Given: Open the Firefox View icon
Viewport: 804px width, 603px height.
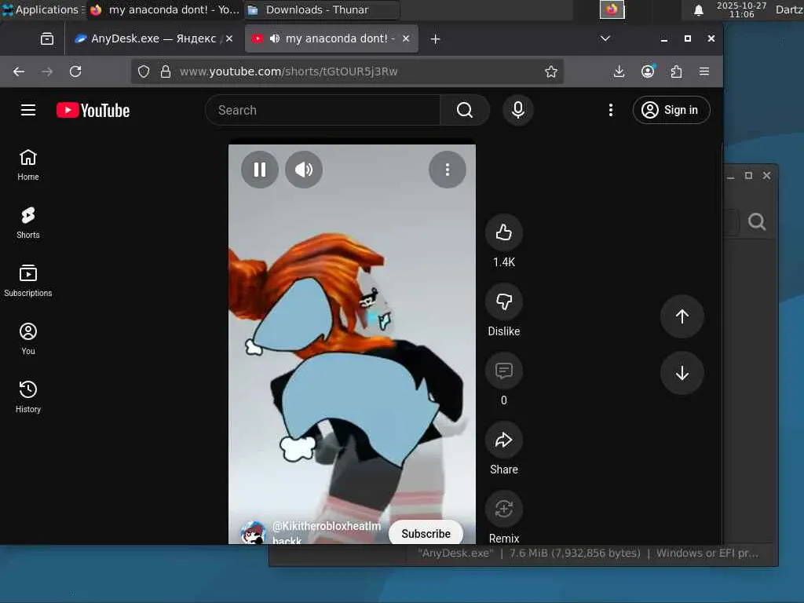Looking at the screenshot, I should 46,38.
